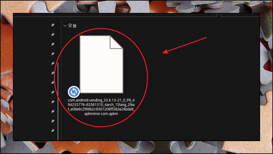Select the blank apkm file thumbnail

tap(101, 64)
